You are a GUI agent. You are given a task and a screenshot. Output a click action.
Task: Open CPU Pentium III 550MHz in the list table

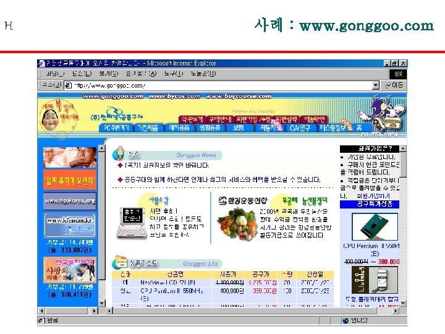pos(172,294)
